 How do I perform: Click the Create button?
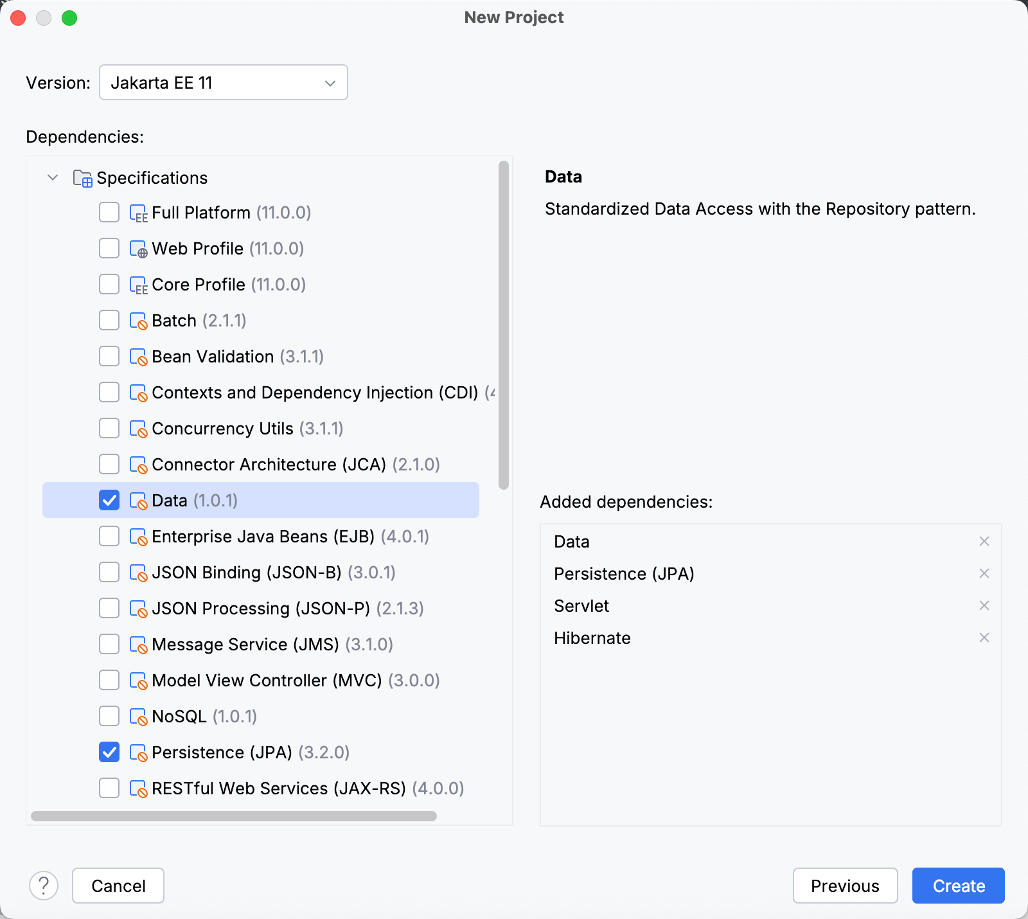coord(958,886)
